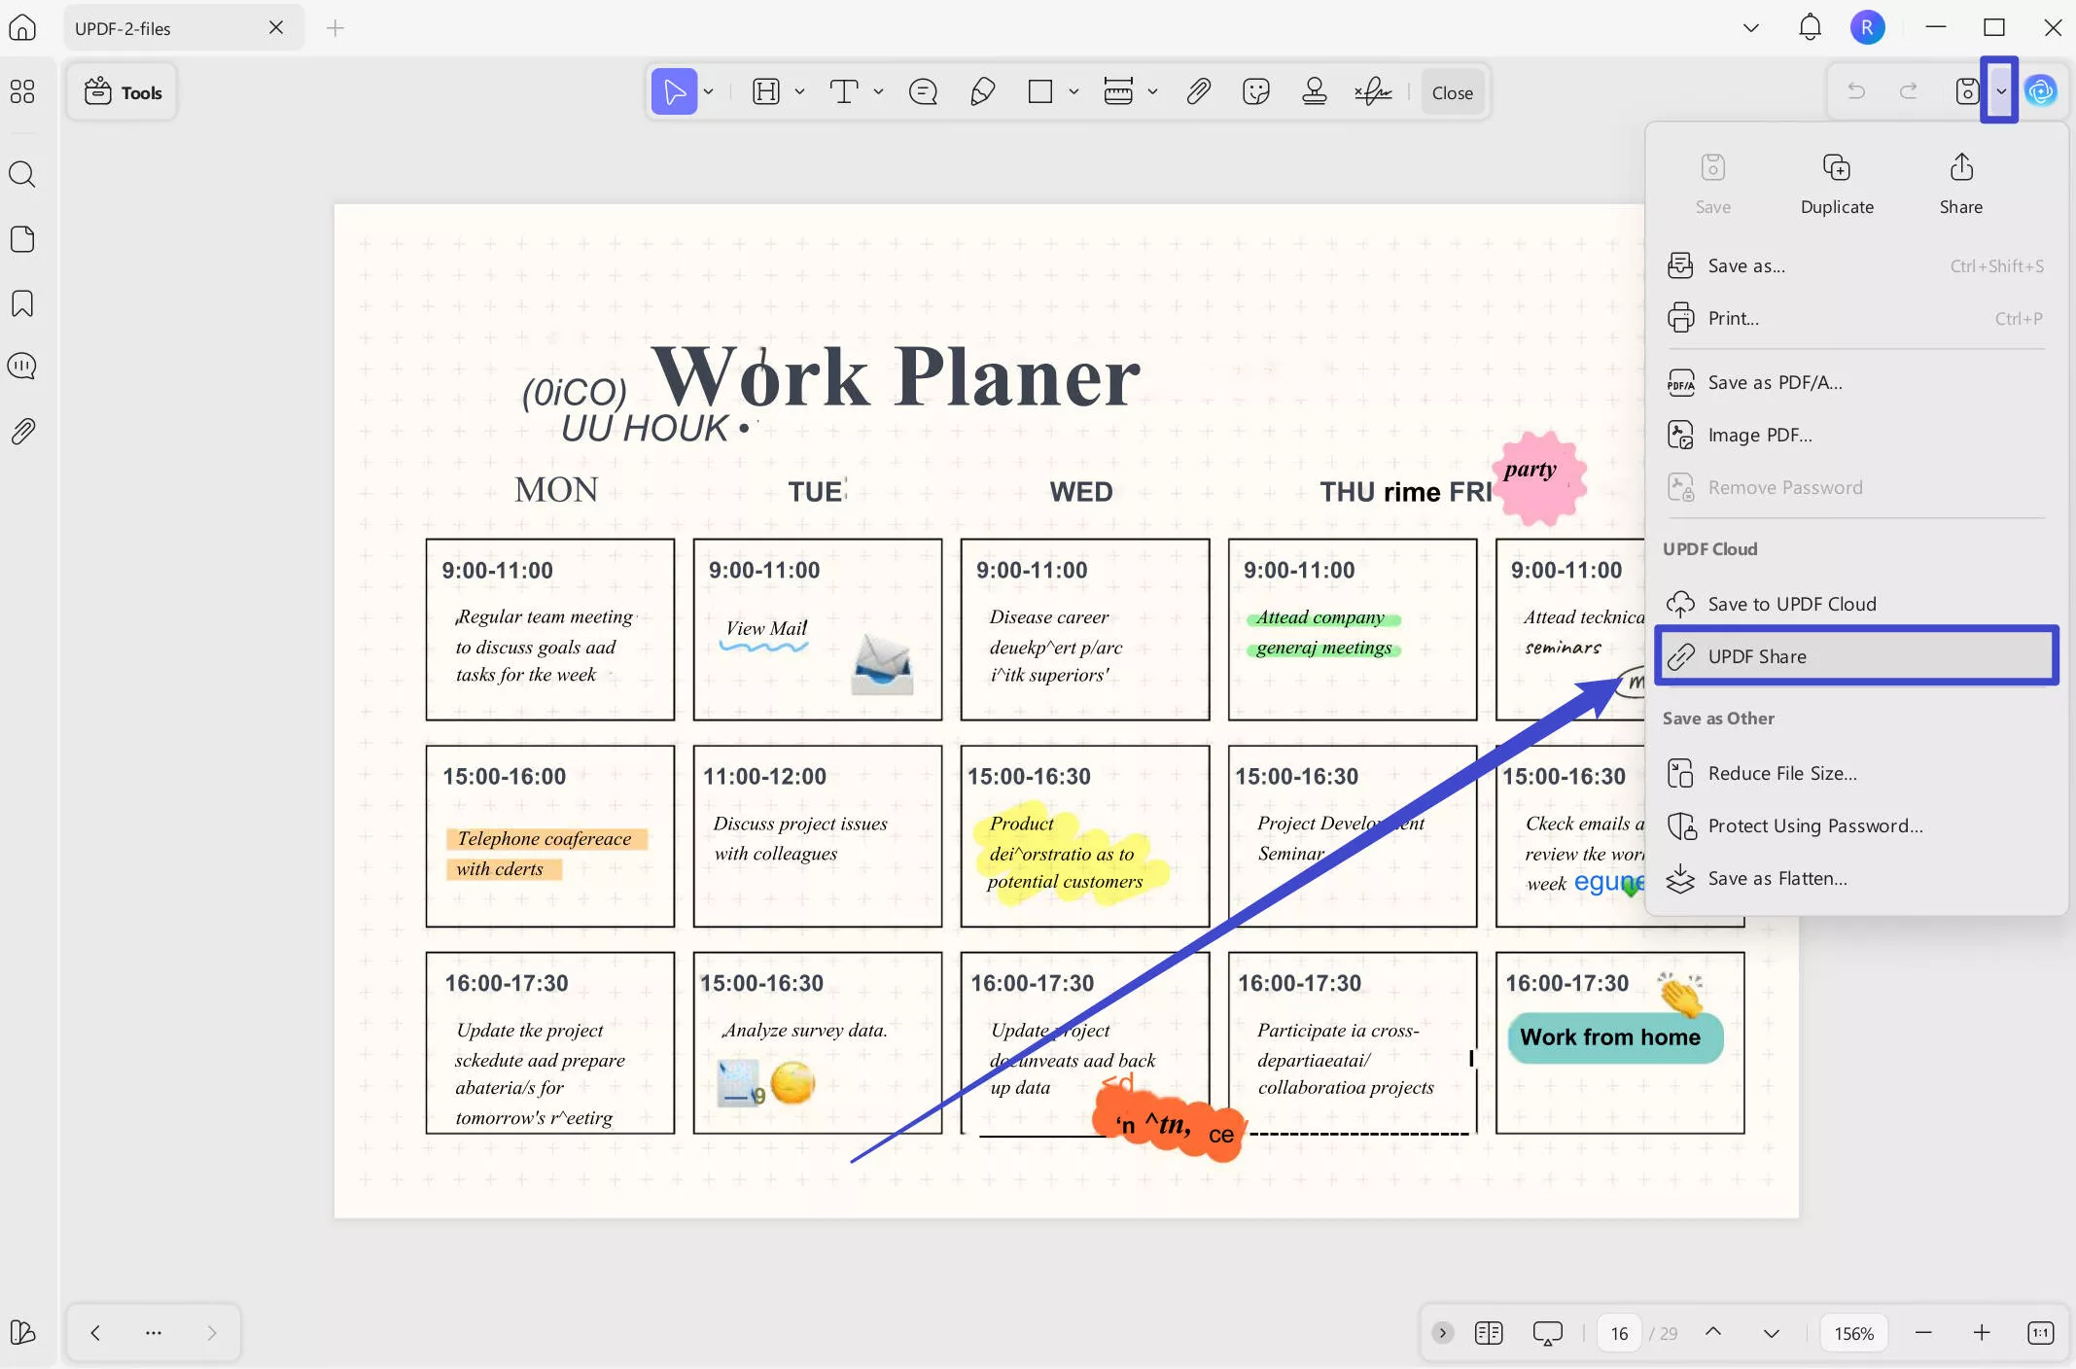The width and height of the screenshot is (2076, 1369).
Task: Open the thumbnails grid sidebar icon
Action: (x=22, y=91)
